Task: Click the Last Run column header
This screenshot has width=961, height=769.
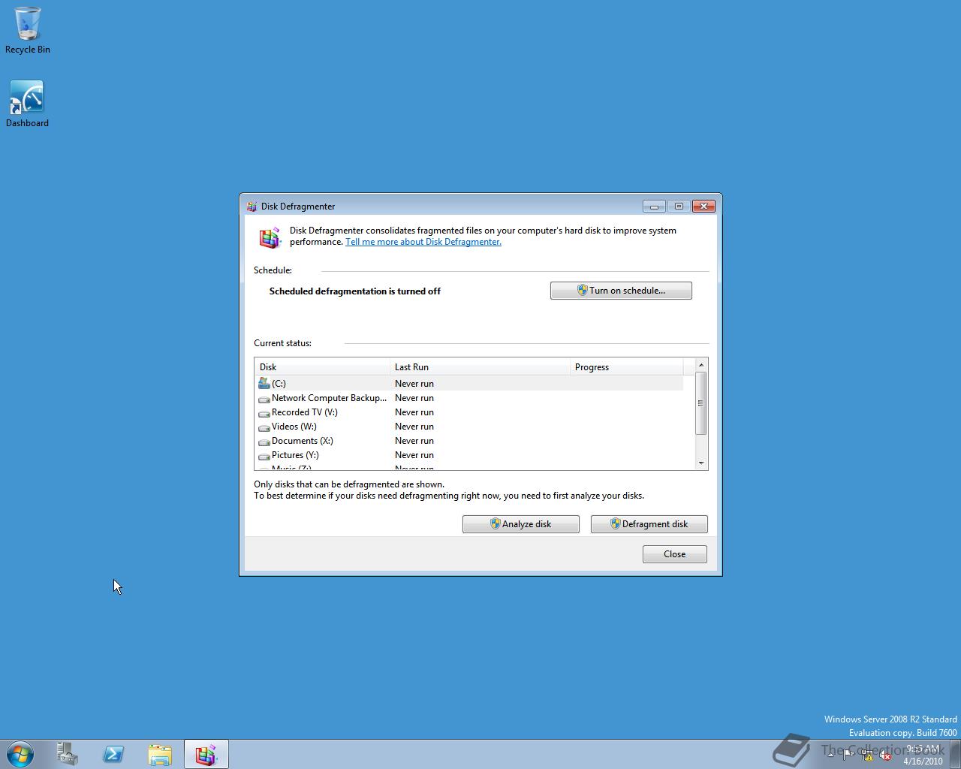Action: coord(480,367)
